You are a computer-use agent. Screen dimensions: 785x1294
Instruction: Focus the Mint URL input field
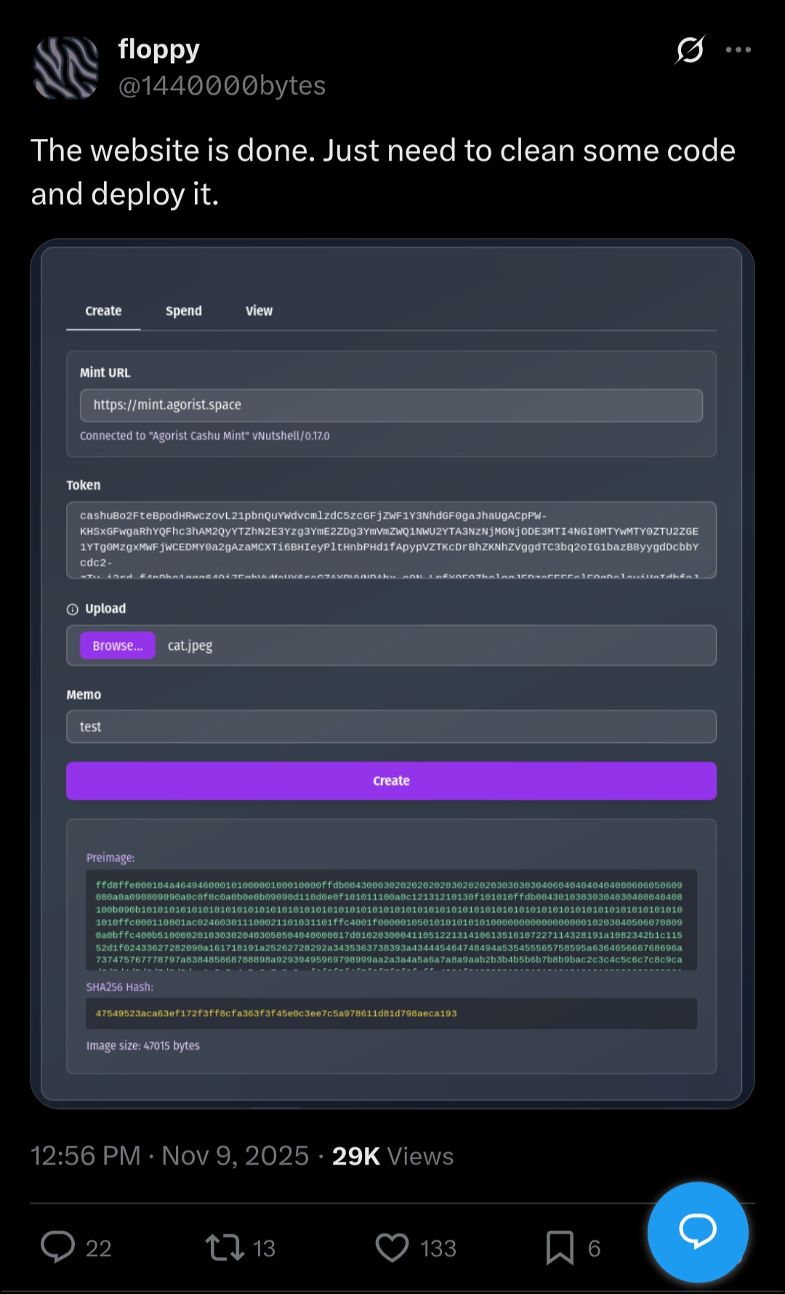tap(391, 405)
